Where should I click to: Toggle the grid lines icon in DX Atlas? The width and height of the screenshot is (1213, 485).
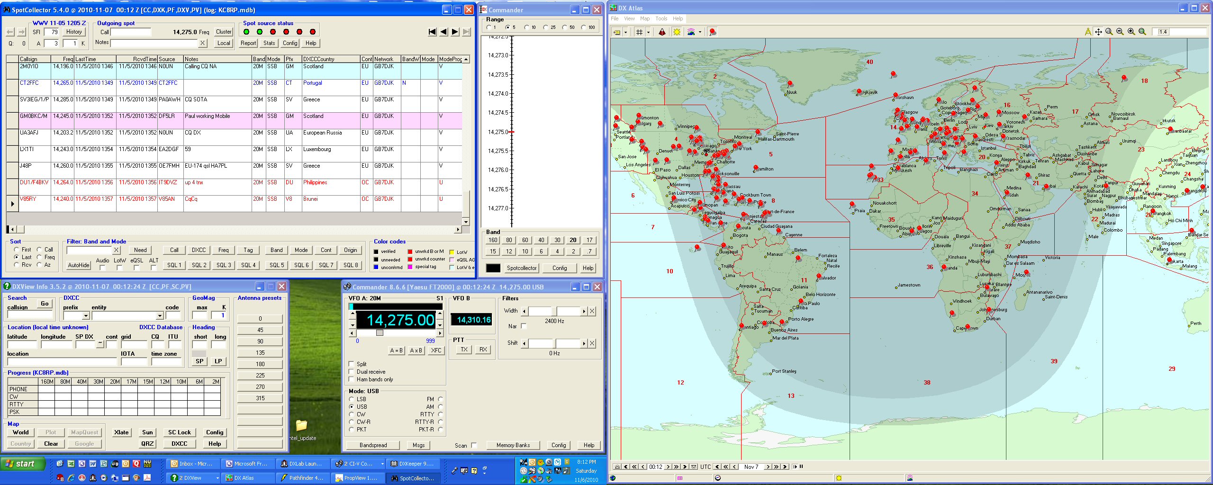coord(639,32)
